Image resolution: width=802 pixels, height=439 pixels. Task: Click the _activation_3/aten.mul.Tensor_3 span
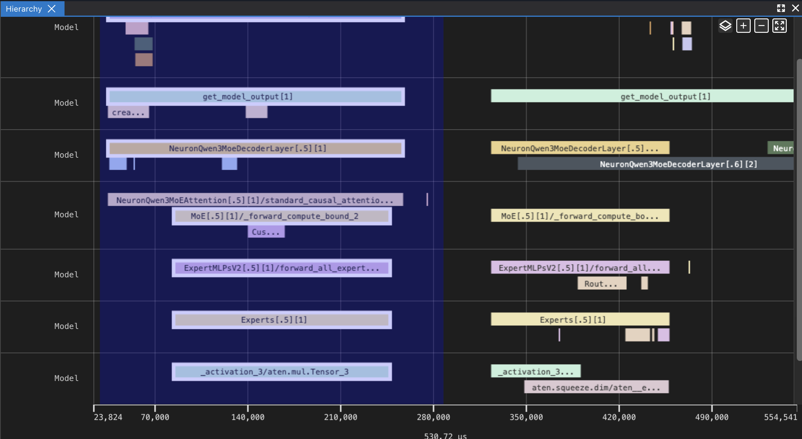click(x=282, y=372)
